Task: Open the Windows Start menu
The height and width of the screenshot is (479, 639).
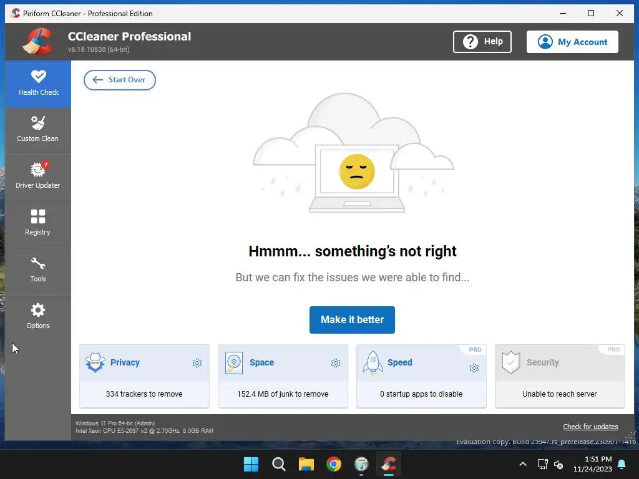Action: tap(251, 464)
